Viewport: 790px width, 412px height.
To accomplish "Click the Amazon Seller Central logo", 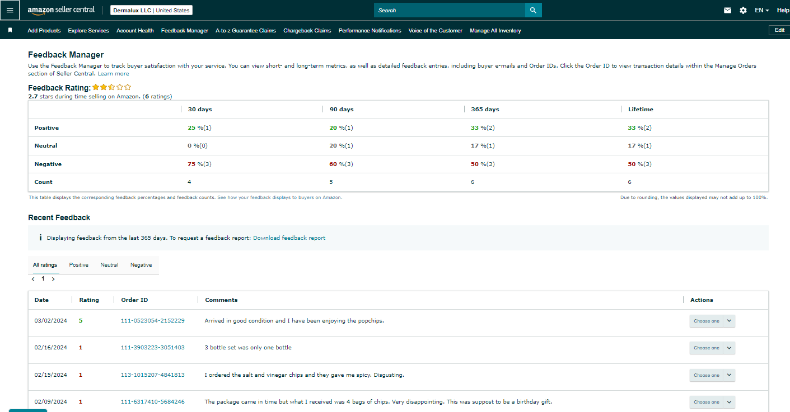I will (x=61, y=10).
